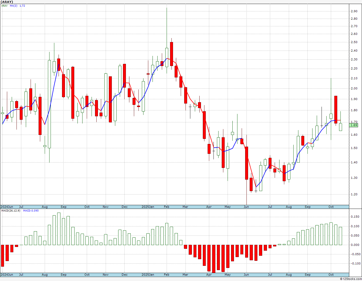Image resolution: width=362 pixels, height=281 pixels.
Task: Click the 2.30 price axis label
Action: coord(354,59)
